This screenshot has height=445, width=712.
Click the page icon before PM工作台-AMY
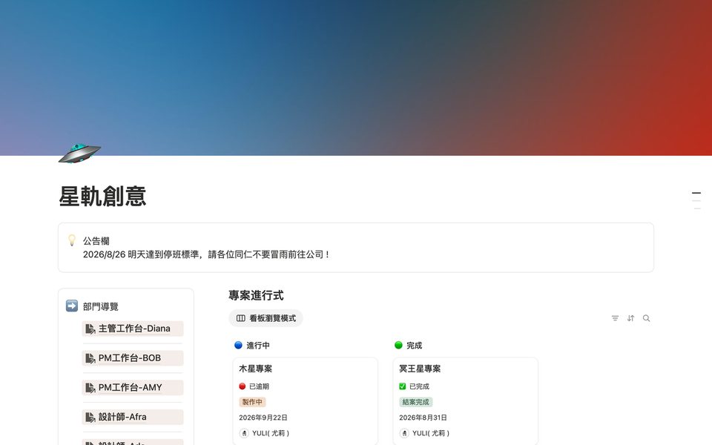[x=90, y=387]
